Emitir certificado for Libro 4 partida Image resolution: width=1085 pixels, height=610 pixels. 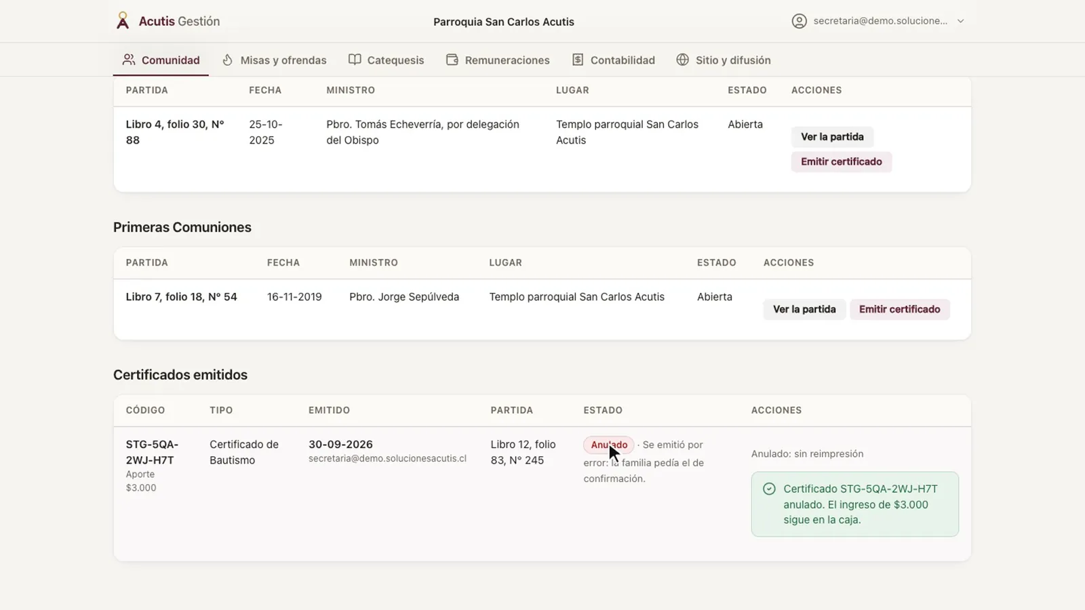point(842,162)
